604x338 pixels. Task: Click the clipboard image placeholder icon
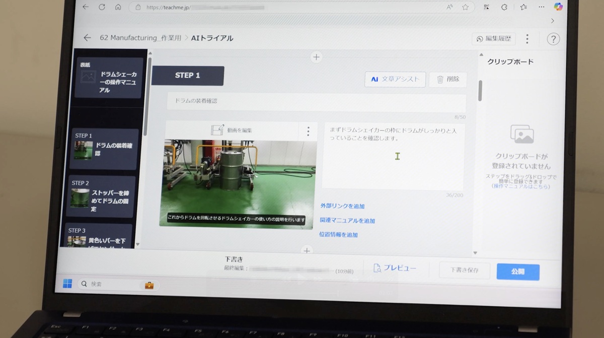point(521,133)
